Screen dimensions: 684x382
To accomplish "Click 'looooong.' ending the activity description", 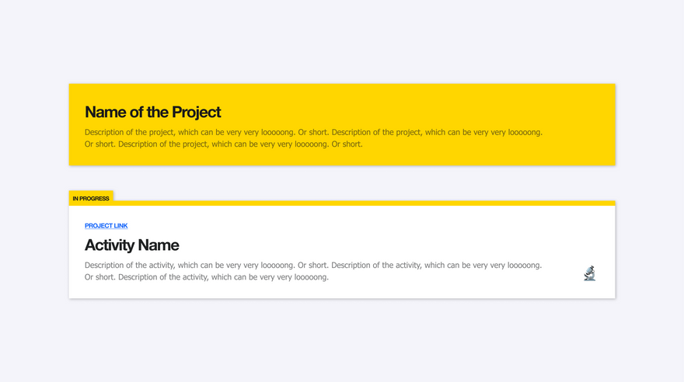I will (x=312, y=277).
